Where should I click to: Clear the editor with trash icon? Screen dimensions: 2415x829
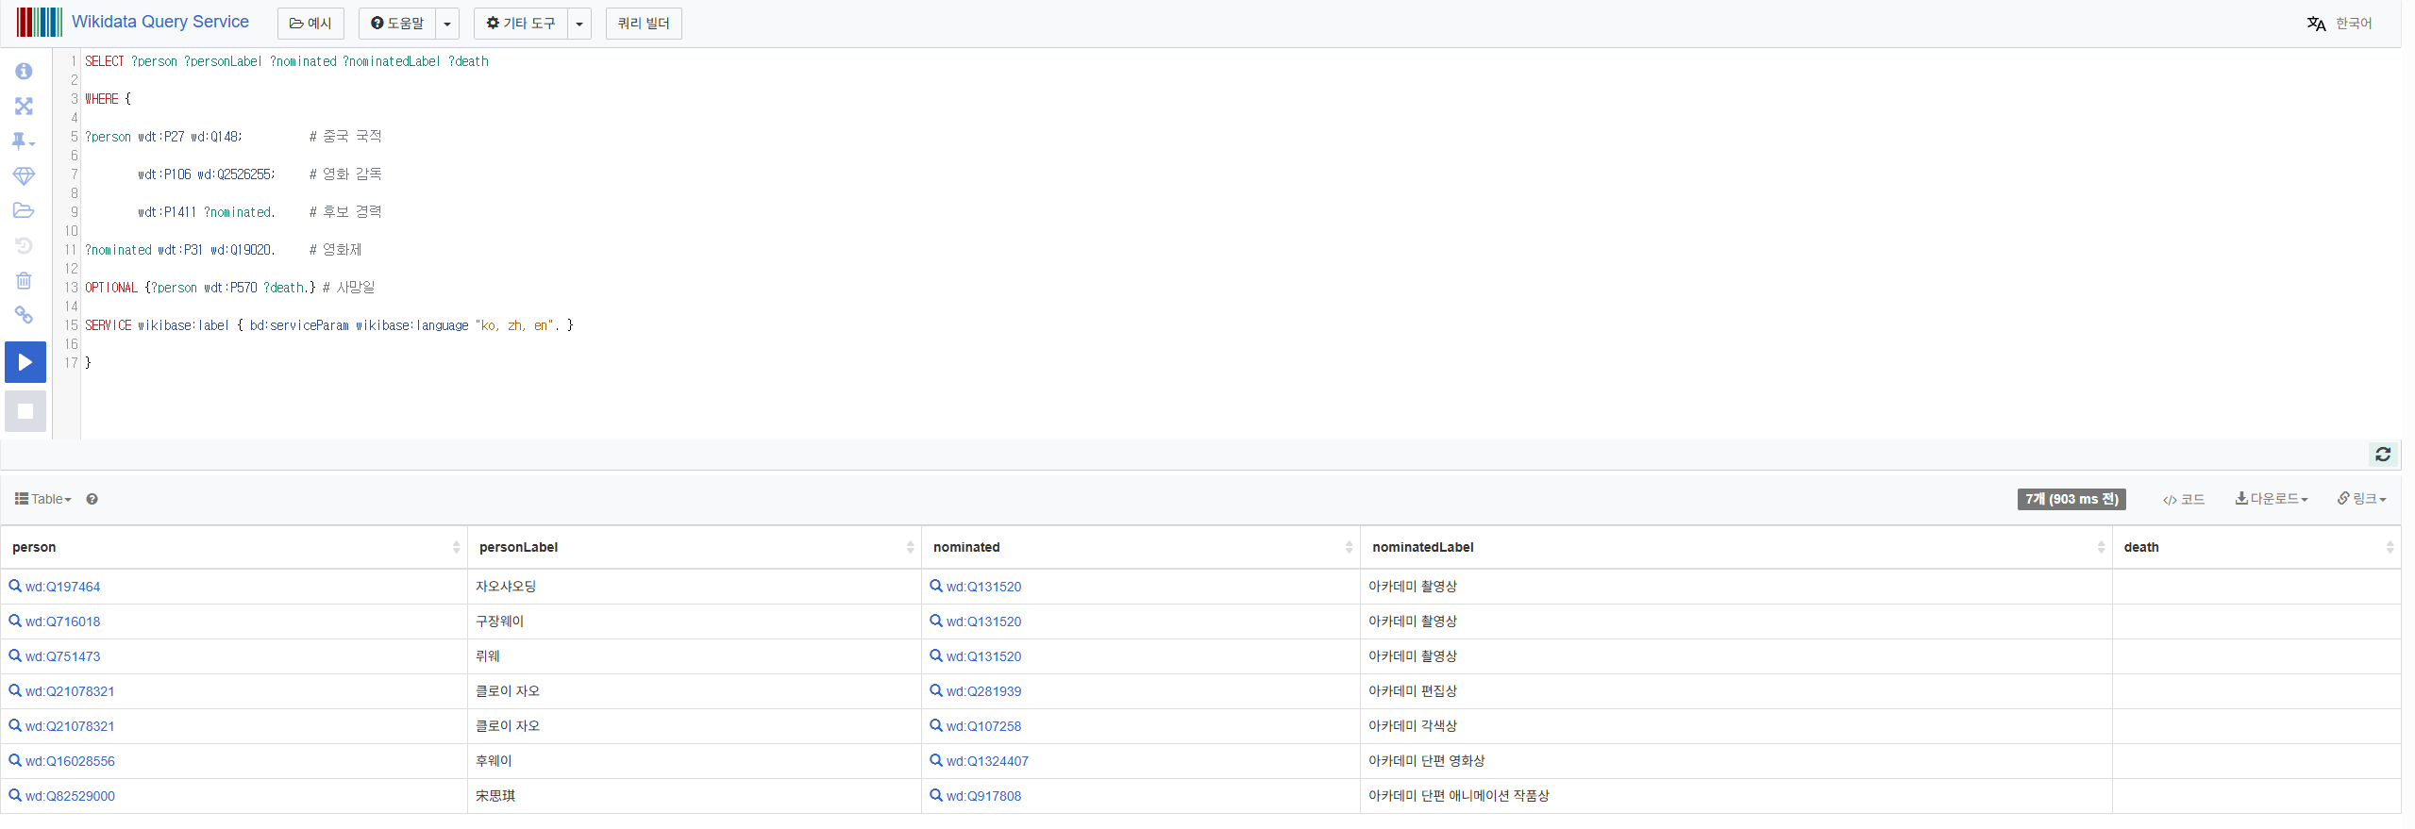point(24,281)
